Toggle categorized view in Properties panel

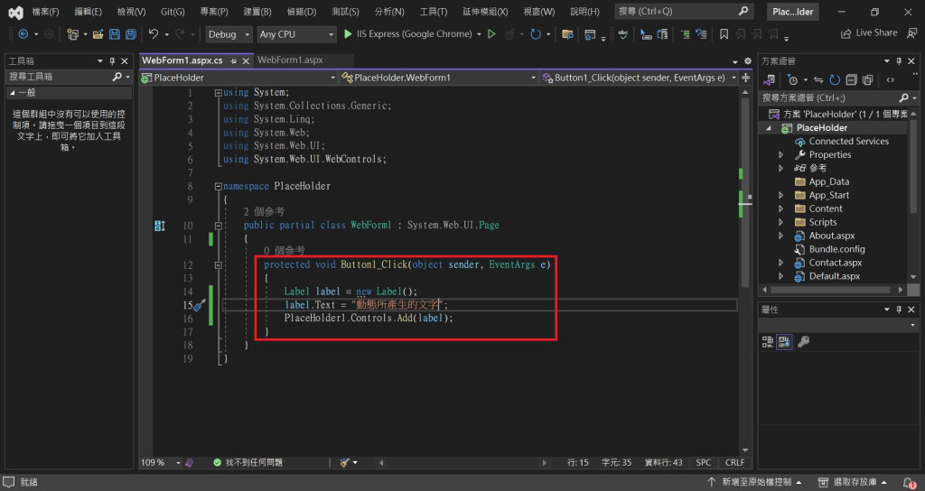767,341
